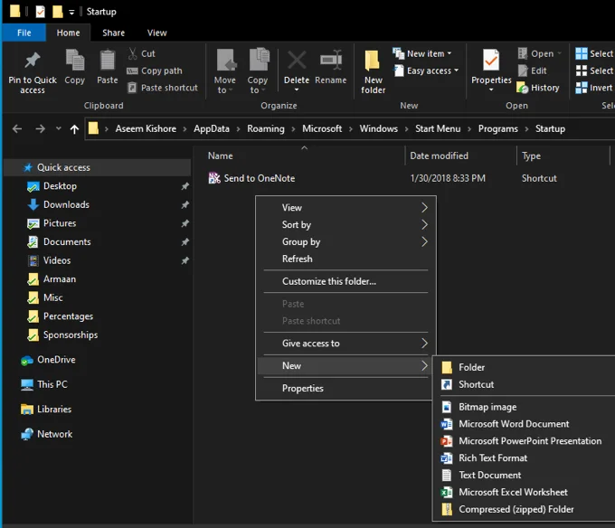
Task: Click the Copy icon in Clipboard group
Action: click(x=74, y=61)
